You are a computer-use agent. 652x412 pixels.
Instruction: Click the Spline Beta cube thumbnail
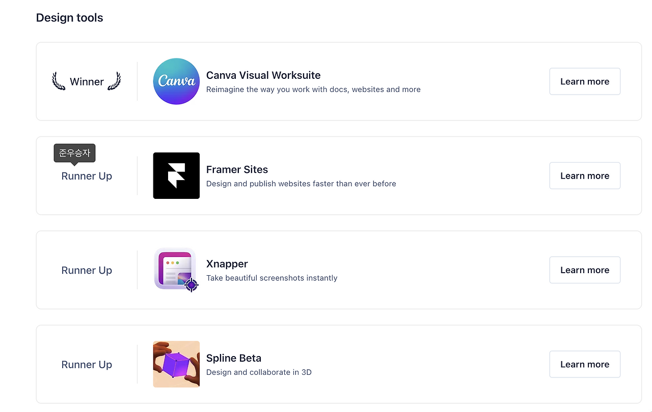tap(176, 364)
